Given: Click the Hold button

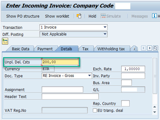Looking at the screenshot, I should 92,16.
